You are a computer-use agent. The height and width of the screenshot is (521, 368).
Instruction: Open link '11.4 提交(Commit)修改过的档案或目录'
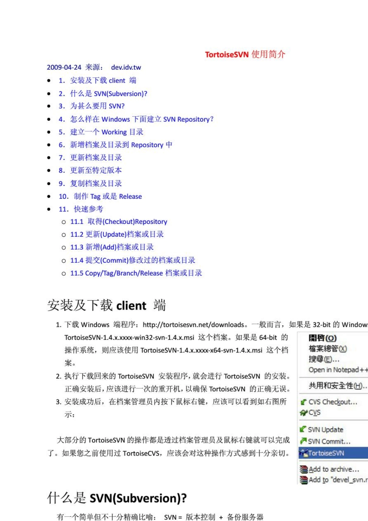tap(132, 260)
